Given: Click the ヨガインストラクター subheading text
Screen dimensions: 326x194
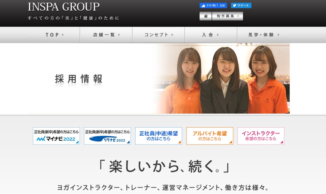Looking at the screenshot, I should click(163, 188).
